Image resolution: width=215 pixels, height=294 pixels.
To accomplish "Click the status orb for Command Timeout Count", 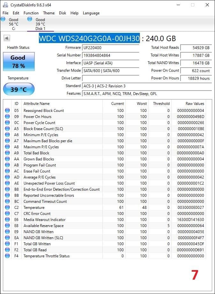I will tap(7, 202).
